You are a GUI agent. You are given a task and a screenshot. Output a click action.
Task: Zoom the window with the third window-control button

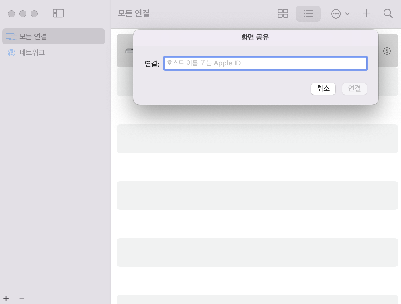click(x=34, y=14)
